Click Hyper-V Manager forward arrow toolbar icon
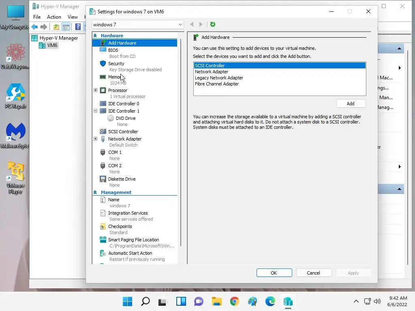 click(44, 27)
